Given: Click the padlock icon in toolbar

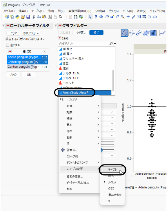Looking at the screenshot, I should point(55,17).
